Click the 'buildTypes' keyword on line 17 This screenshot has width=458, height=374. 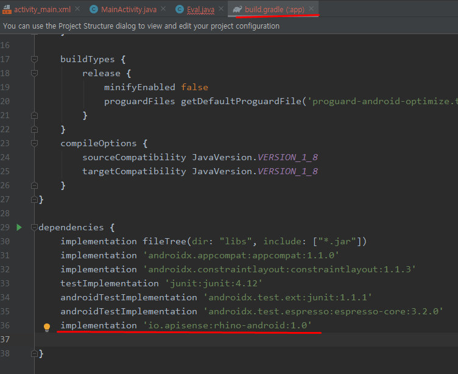(x=88, y=59)
